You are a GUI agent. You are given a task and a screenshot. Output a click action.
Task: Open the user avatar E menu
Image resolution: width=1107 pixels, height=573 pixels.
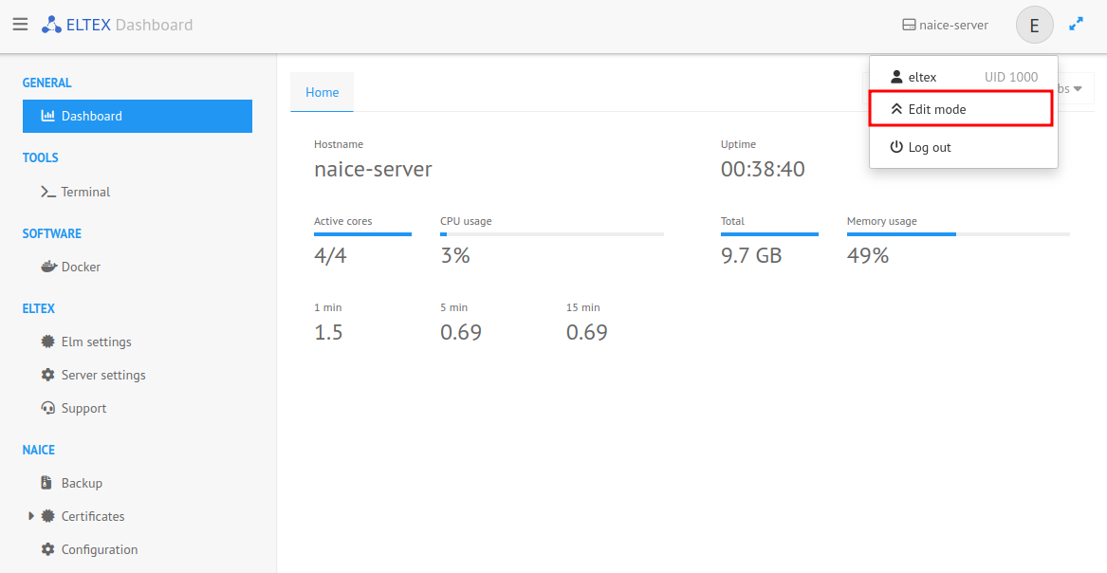point(1034,26)
